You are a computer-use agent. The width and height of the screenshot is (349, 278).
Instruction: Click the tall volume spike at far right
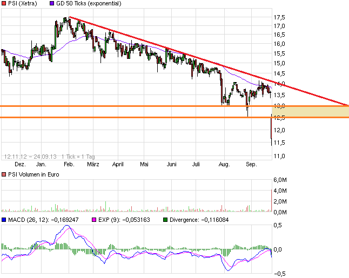click(271, 201)
